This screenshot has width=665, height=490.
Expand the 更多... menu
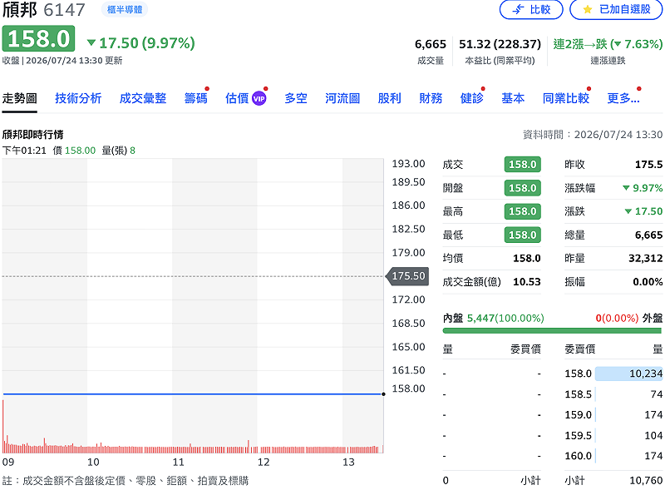point(623,98)
